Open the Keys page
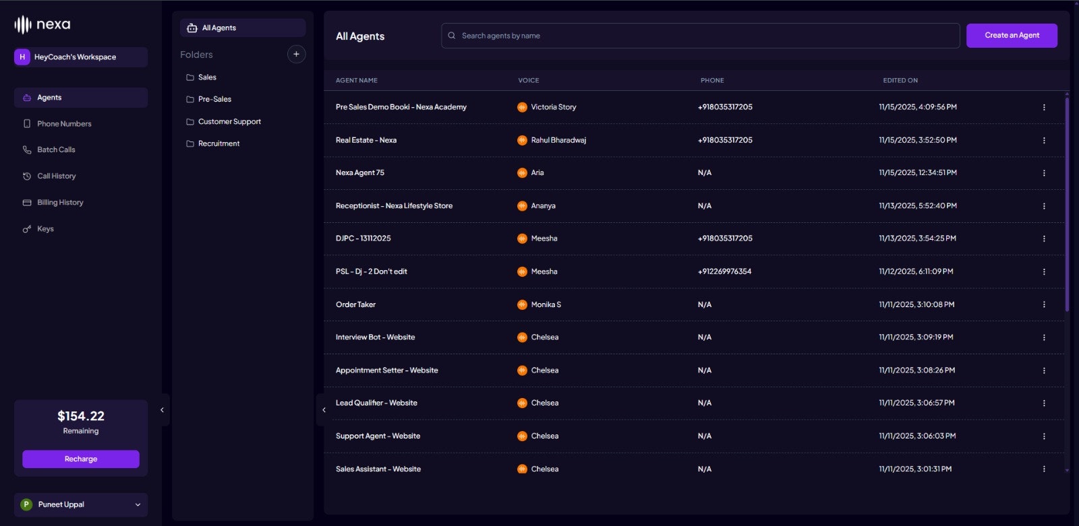The height and width of the screenshot is (526, 1079). point(81,229)
